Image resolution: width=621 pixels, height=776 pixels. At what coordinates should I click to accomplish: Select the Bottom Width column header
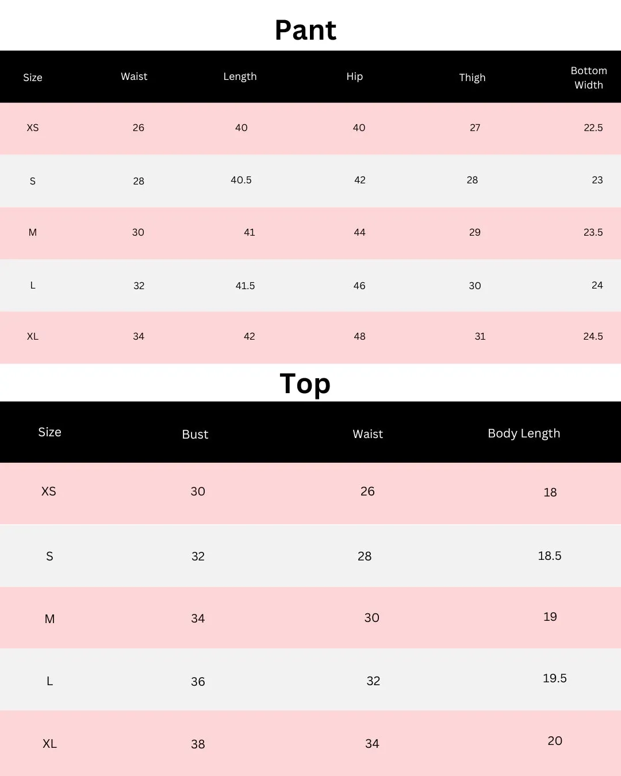589,78
